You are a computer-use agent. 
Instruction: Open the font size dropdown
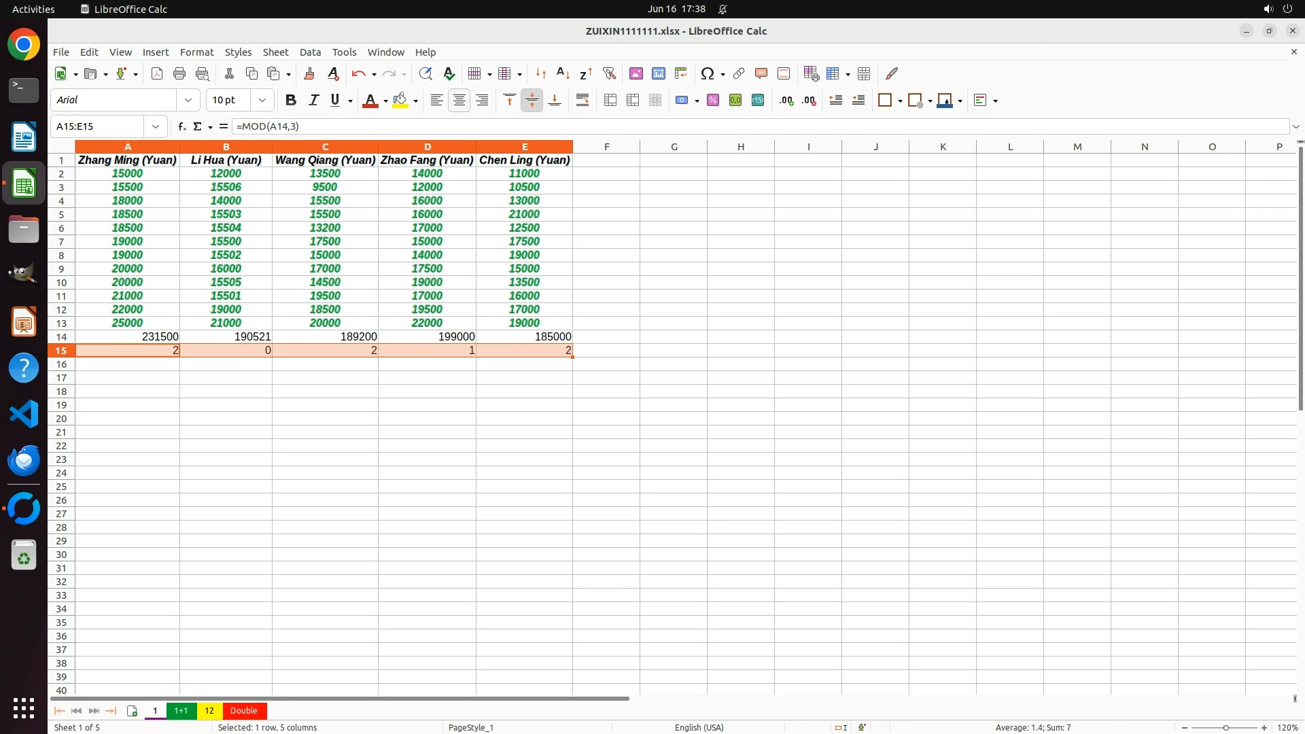click(x=262, y=101)
